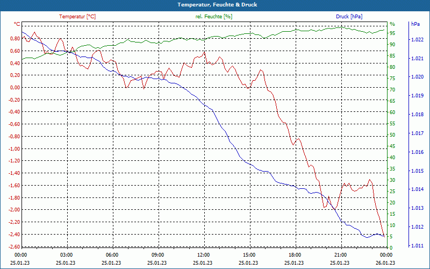Click the '70' humidity axis tick
Viewport: 430px width, 269px height.
point(392,89)
